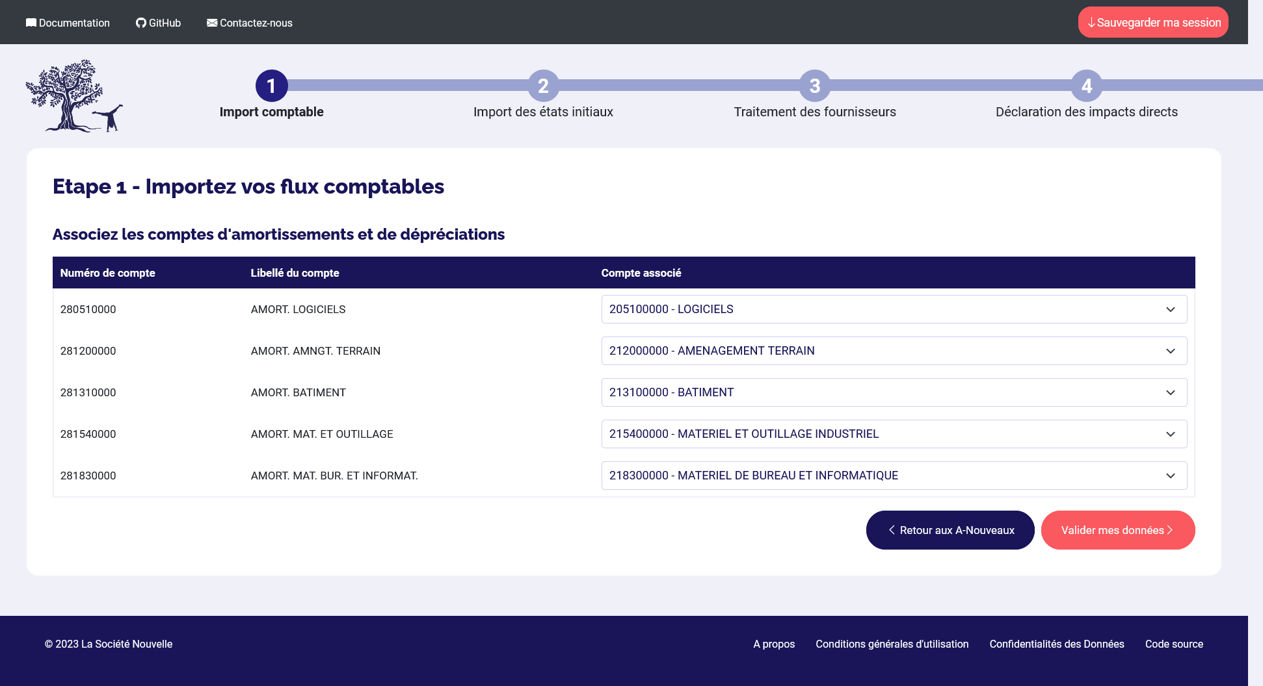The width and height of the screenshot is (1263, 686).
Task: Click Retour aux A-Nouveaux button
Action: coord(950,530)
